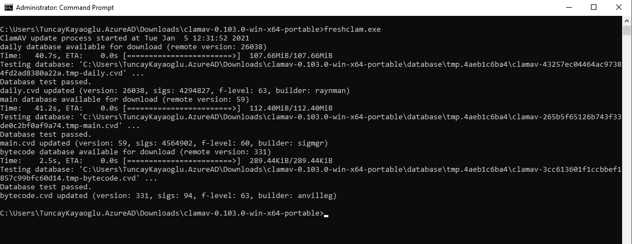Screen dimensions: 632x244
Task: Open the Command Prompt system menu icon
Action: click(x=7, y=8)
